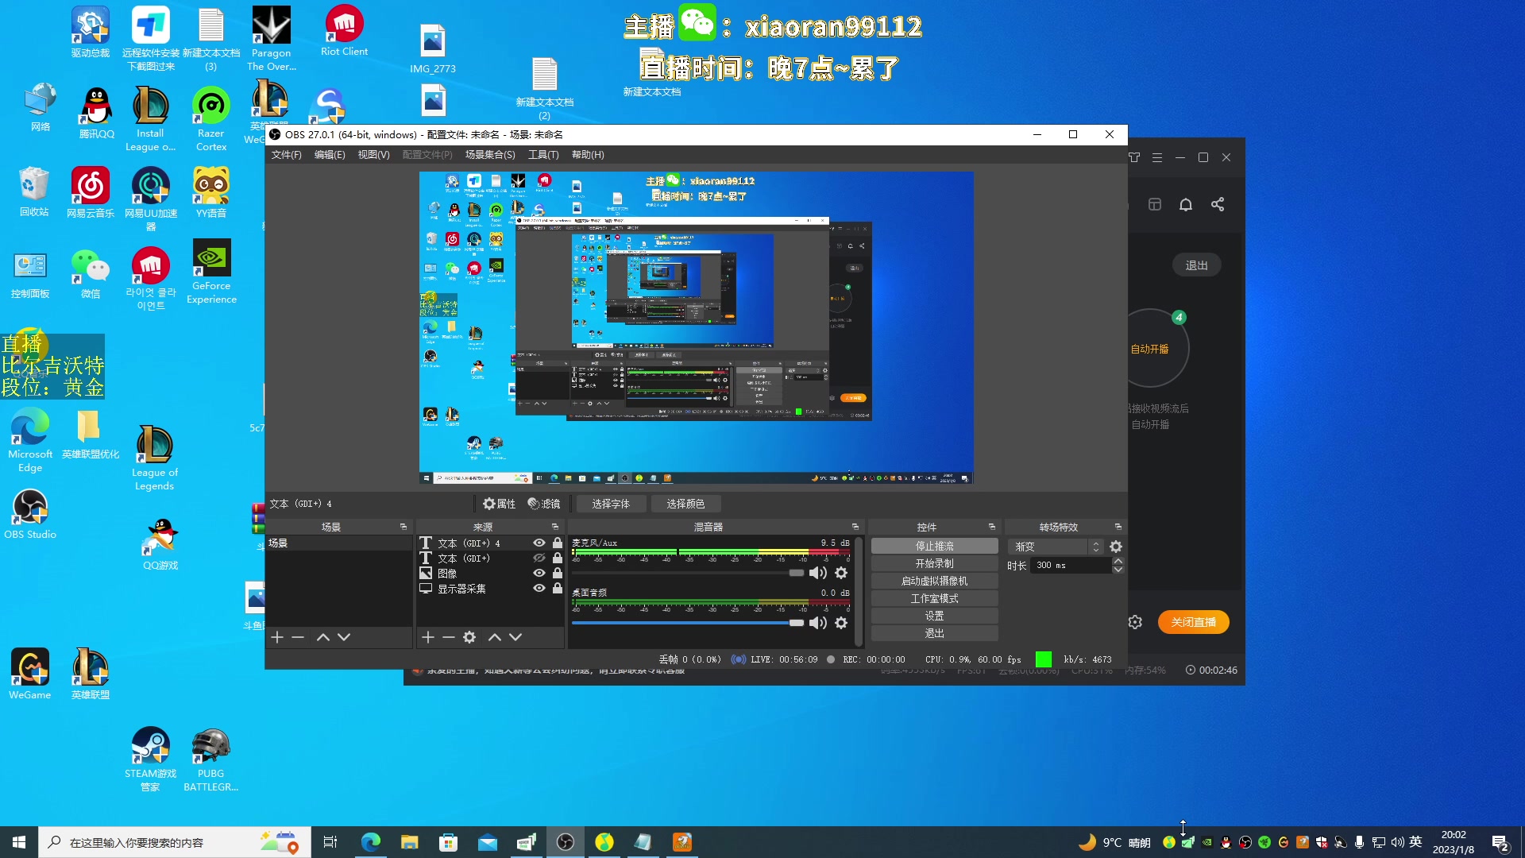Click 关闭直播 orange button in background window

[x=1193, y=622]
